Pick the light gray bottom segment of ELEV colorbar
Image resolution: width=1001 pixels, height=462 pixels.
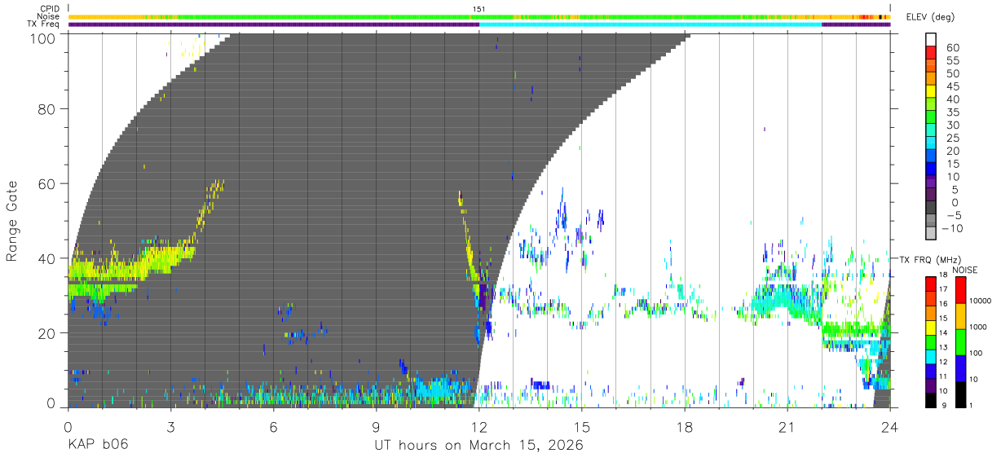point(932,234)
